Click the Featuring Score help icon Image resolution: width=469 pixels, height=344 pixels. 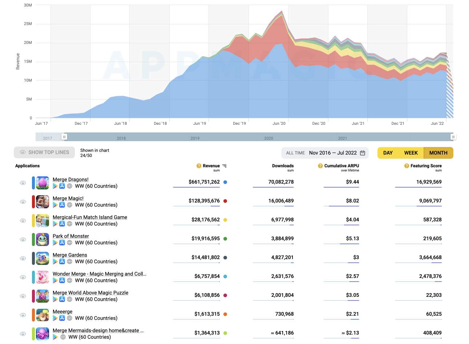click(x=407, y=166)
